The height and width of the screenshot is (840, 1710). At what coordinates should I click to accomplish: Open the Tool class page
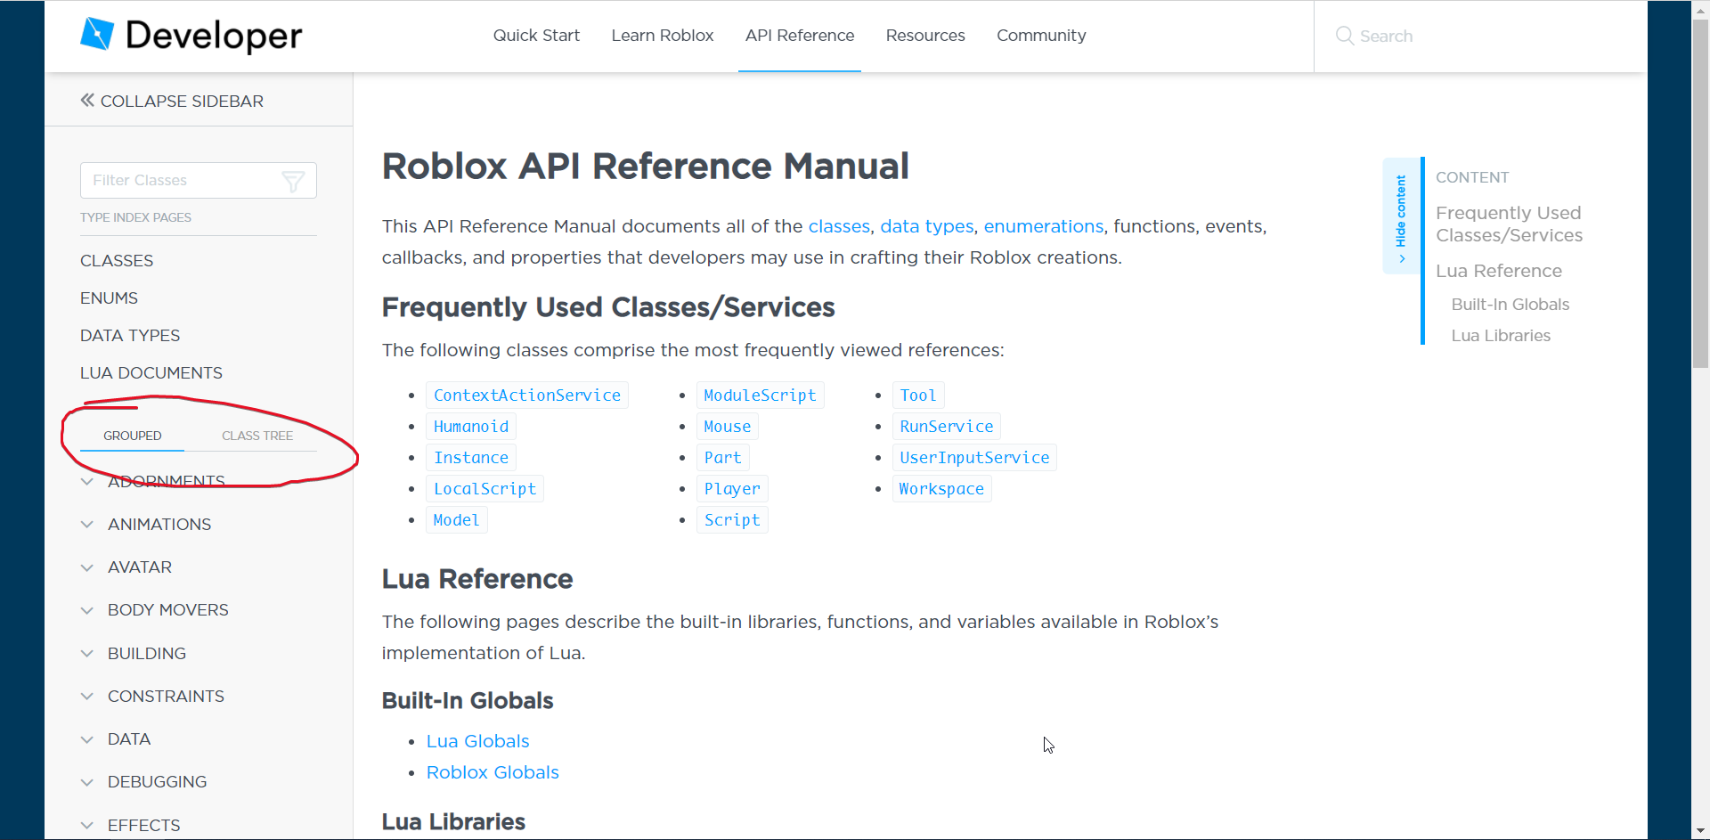click(x=918, y=396)
